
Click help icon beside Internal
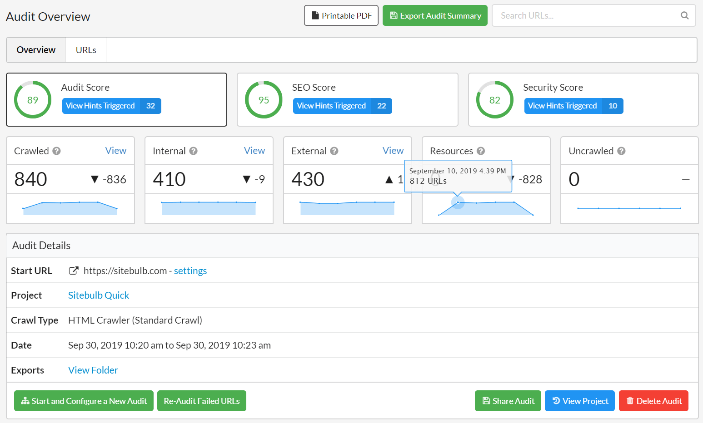(x=193, y=151)
